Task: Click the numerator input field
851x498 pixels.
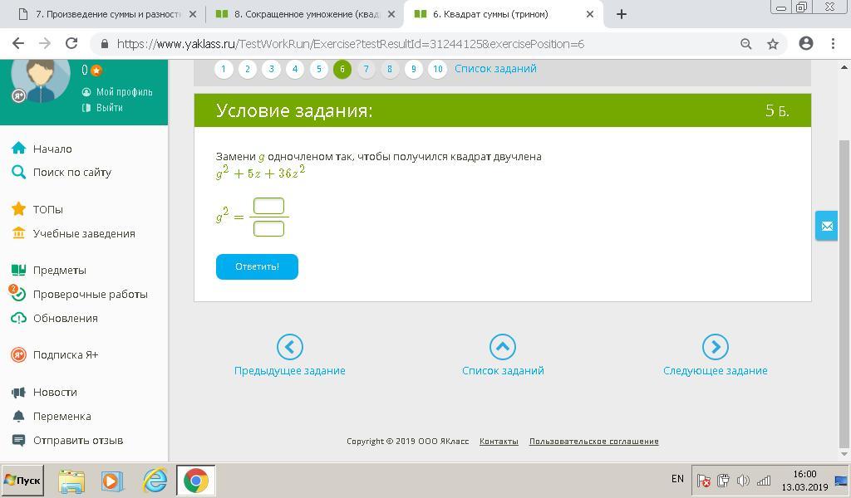Action: [x=268, y=206]
